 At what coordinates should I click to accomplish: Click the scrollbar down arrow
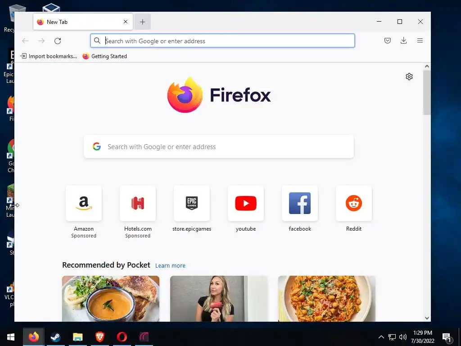pos(427,318)
